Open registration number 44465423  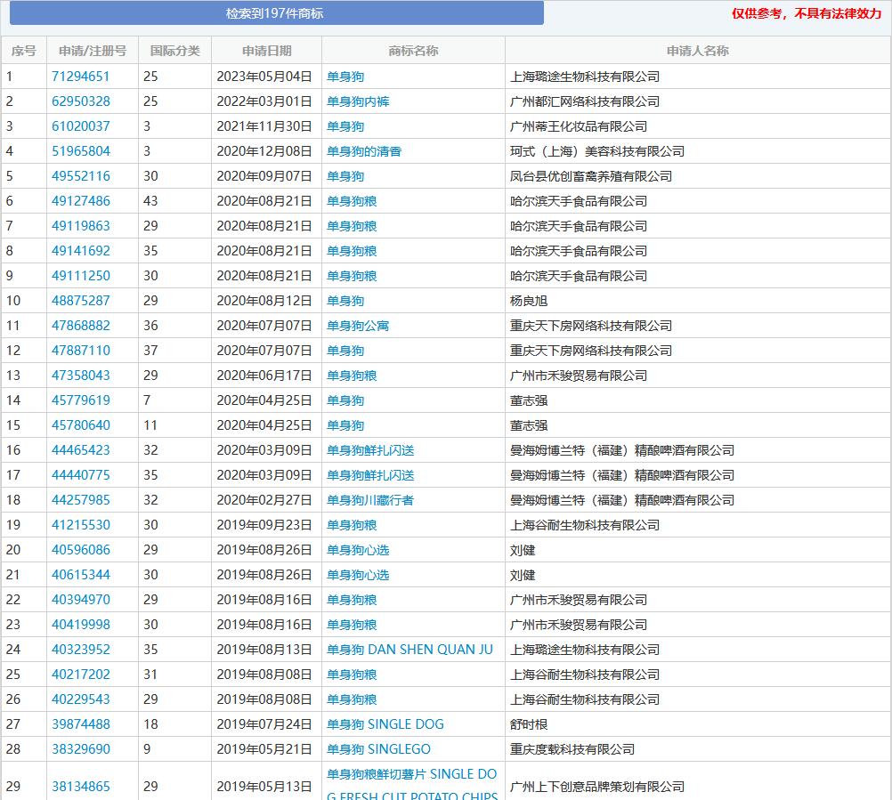81,449
